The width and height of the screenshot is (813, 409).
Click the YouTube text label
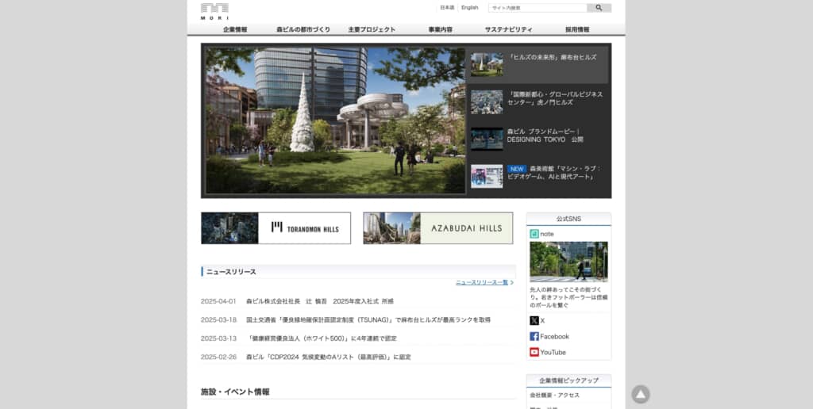(553, 353)
